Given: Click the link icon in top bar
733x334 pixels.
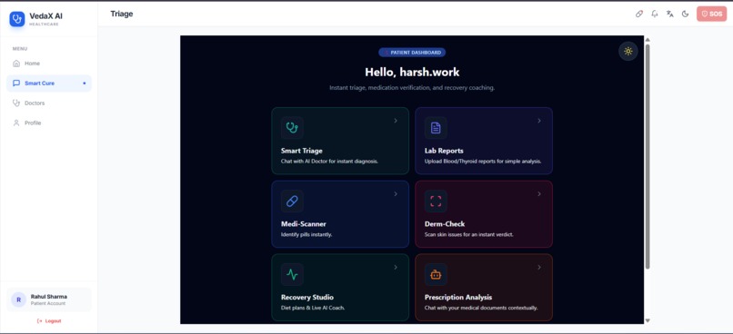Looking at the screenshot, I should 639,14.
